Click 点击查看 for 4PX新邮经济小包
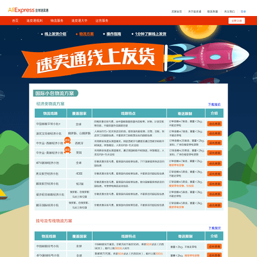Screen dimensions: 257x257 tap(215, 163)
